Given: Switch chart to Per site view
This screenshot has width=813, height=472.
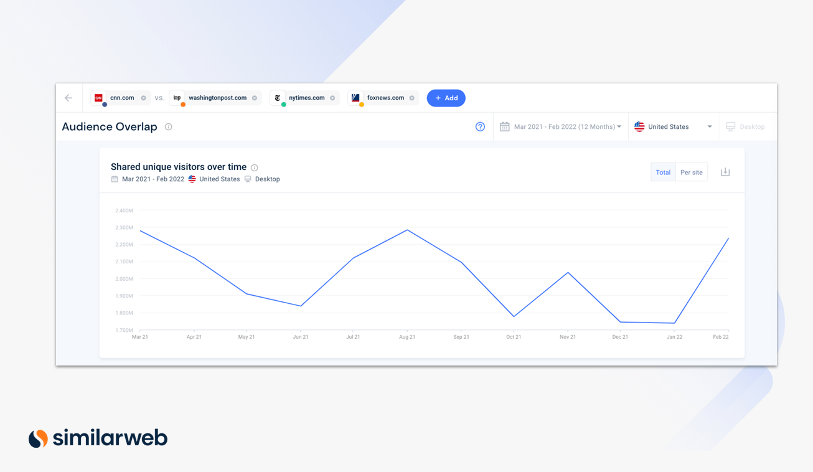Looking at the screenshot, I should pyautogui.click(x=691, y=172).
